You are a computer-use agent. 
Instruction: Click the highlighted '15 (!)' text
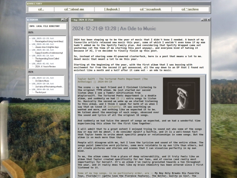click(x=120, y=98)
